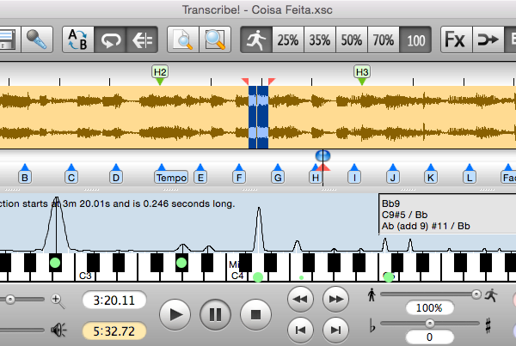Click the 3:20.11 current time field
The height and width of the screenshot is (346, 516).
(x=114, y=300)
